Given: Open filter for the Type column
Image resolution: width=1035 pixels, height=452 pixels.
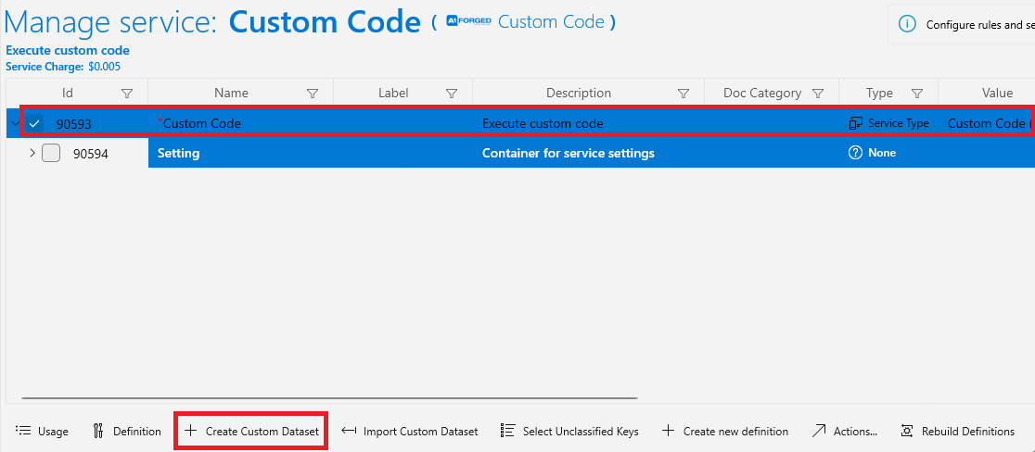Looking at the screenshot, I should point(917,94).
